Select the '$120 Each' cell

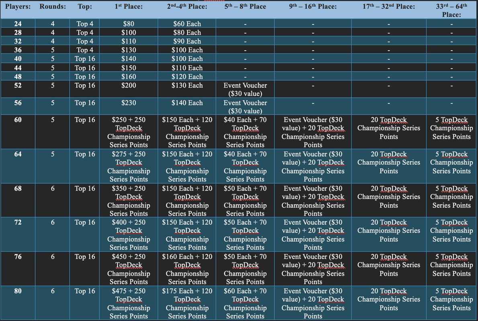(187, 77)
